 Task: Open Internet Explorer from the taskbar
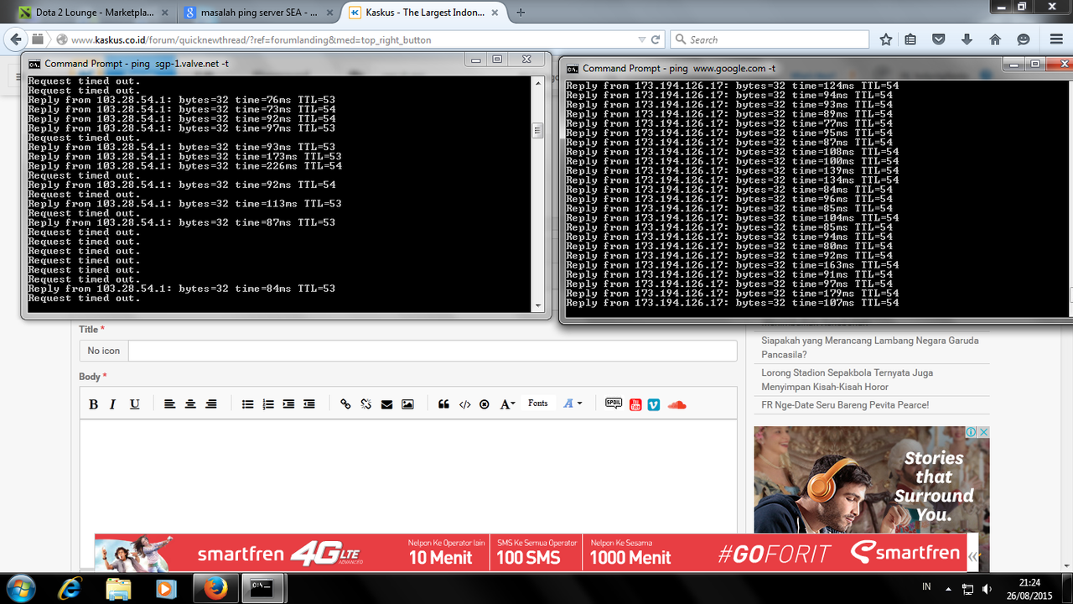[x=71, y=588]
